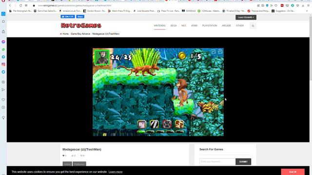
Task: Open Opera easy setup menu icon
Action: (308, 5)
